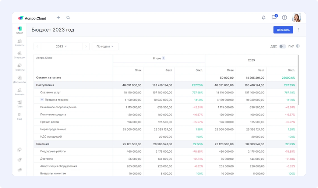This screenshot has height=188, width=318.
Task: Click the plus icon in top bar
Action: point(58,18)
